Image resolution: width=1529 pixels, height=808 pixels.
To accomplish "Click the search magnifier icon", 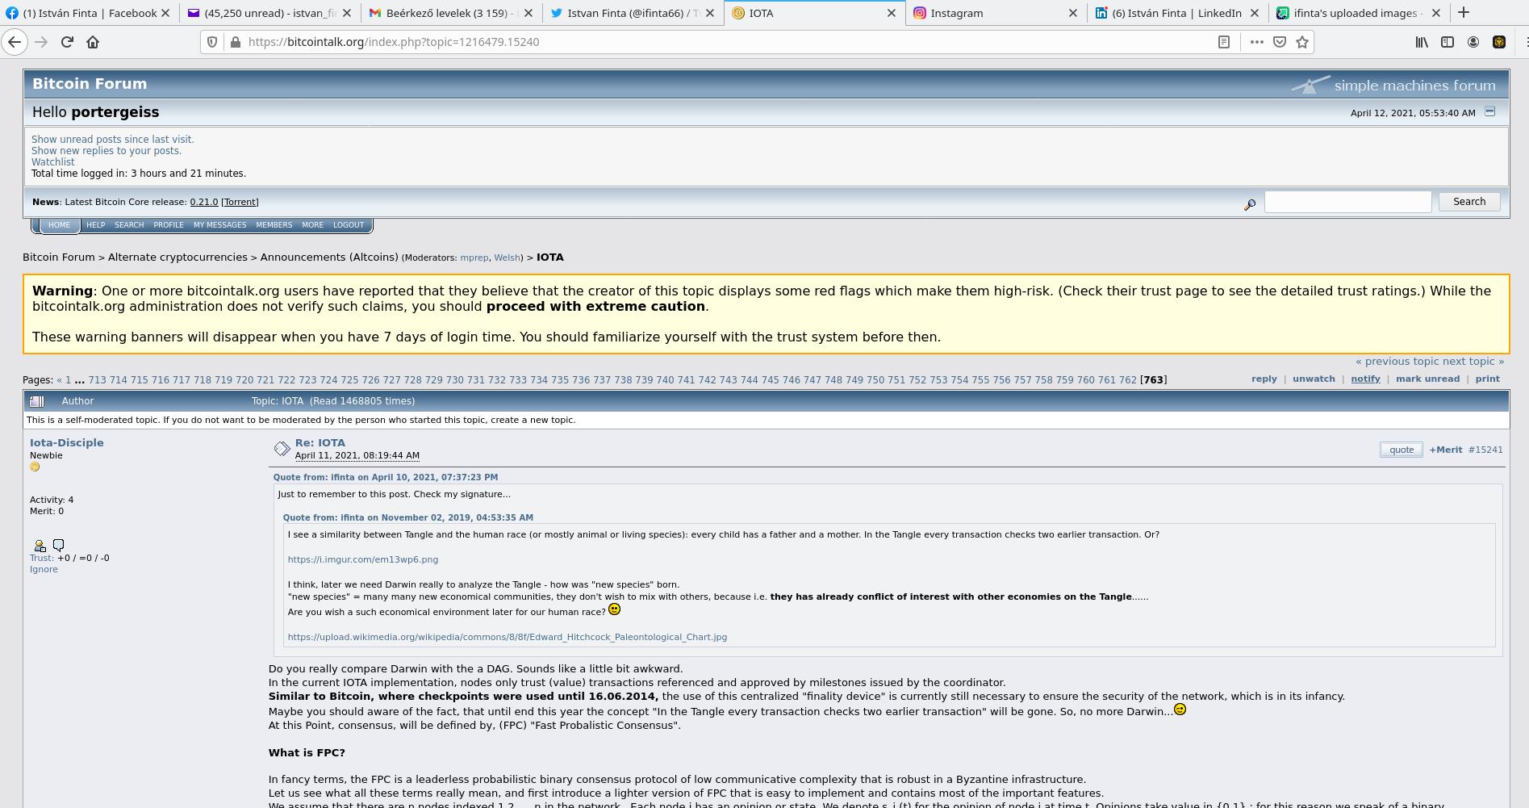I will pos(1250,205).
